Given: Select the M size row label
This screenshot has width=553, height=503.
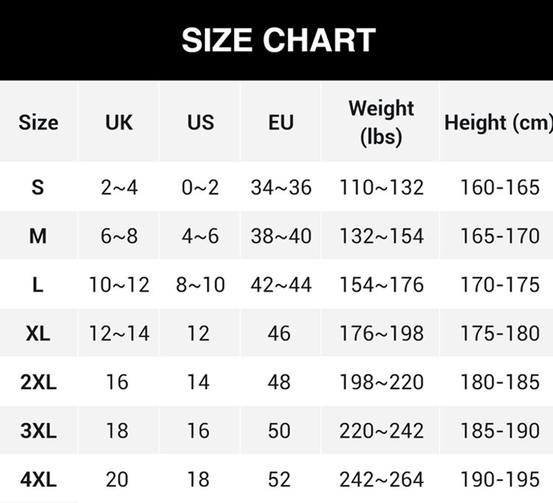Looking at the screenshot, I should 38,236.
